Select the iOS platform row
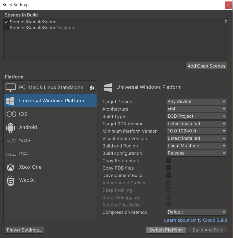The width and height of the screenshot is (233, 238). [50, 114]
